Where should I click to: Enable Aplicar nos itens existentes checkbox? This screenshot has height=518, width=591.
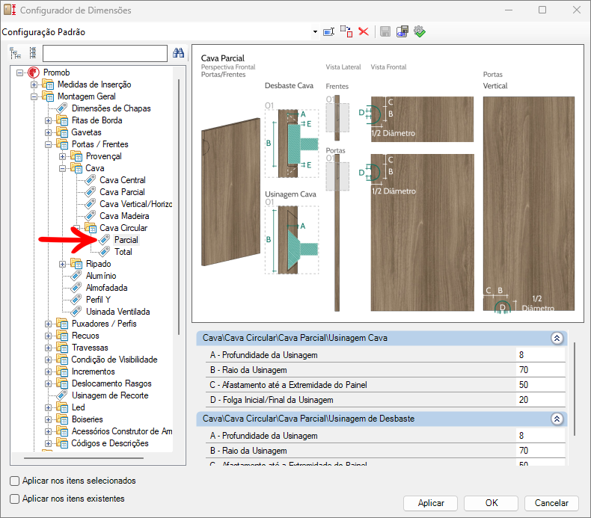click(15, 499)
